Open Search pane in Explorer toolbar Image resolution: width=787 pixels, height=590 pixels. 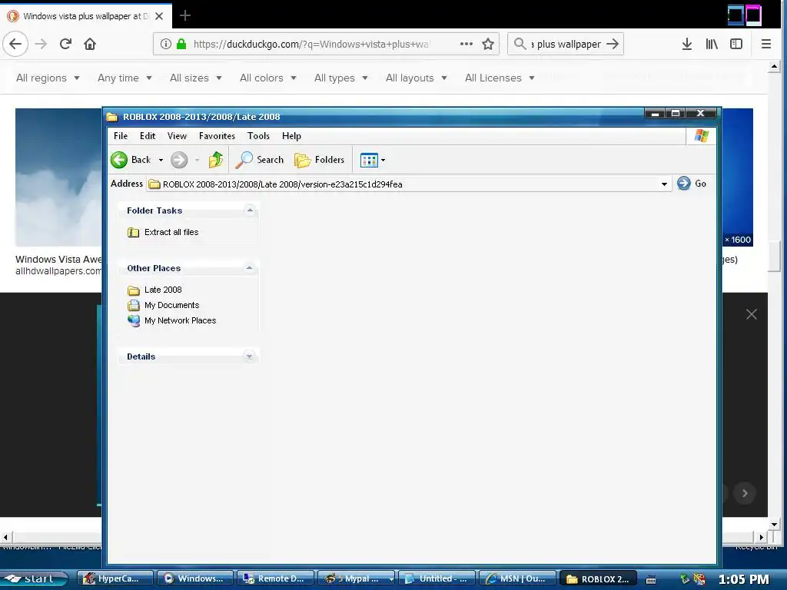pyautogui.click(x=260, y=160)
